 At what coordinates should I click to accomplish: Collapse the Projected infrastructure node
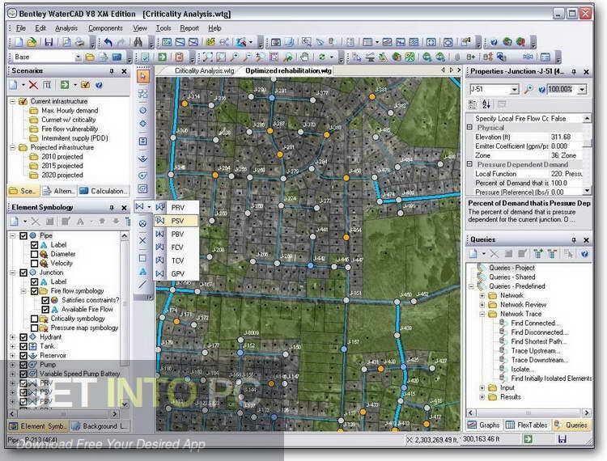pos(12,147)
